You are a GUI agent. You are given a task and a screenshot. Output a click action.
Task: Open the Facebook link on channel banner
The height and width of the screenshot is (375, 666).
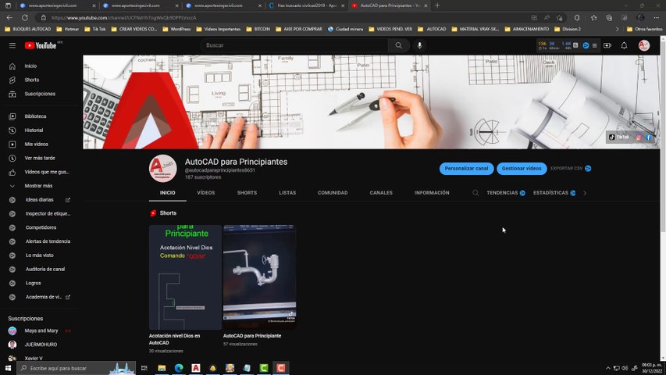coord(648,137)
